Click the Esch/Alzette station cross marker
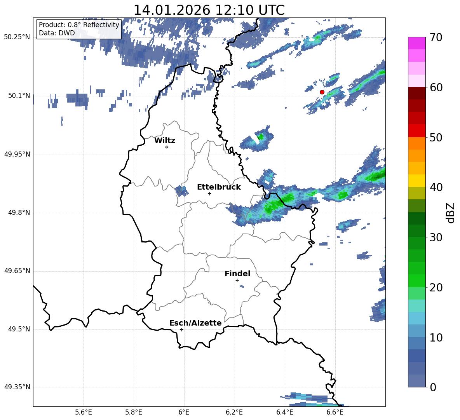 click(x=181, y=329)
